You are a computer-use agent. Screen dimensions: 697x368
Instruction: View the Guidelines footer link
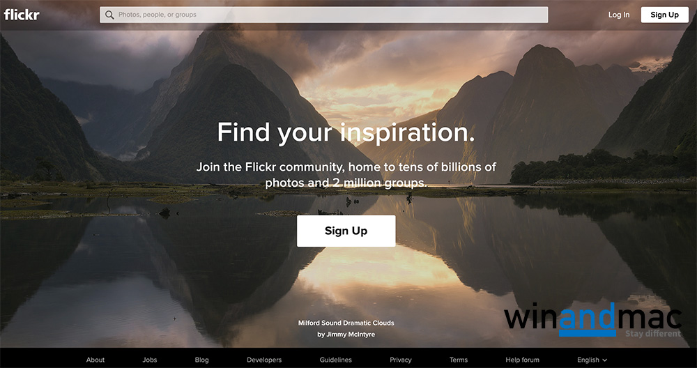click(x=336, y=360)
